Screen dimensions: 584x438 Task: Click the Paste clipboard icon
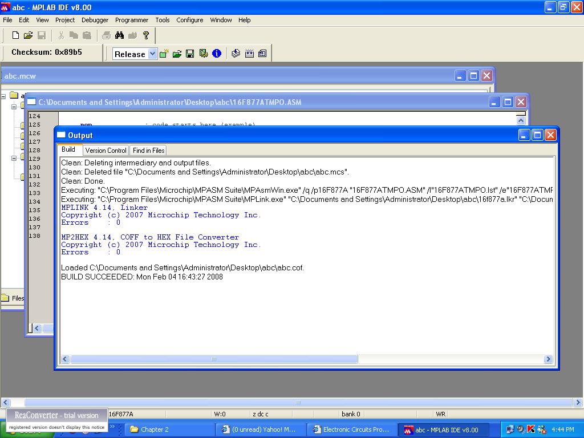(x=87, y=35)
